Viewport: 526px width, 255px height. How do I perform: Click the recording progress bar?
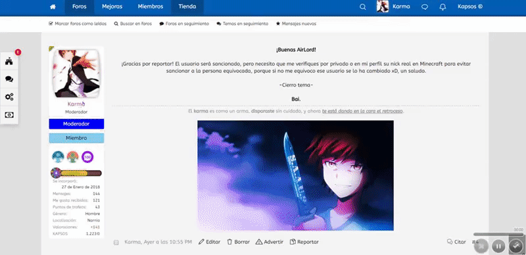[498, 234]
